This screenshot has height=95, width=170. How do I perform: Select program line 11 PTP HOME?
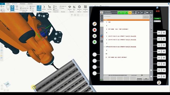pyautogui.click(x=117, y=57)
